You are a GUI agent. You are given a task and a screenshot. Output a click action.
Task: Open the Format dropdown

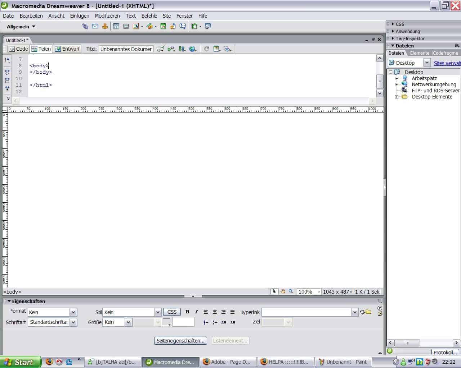(x=73, y=312)
